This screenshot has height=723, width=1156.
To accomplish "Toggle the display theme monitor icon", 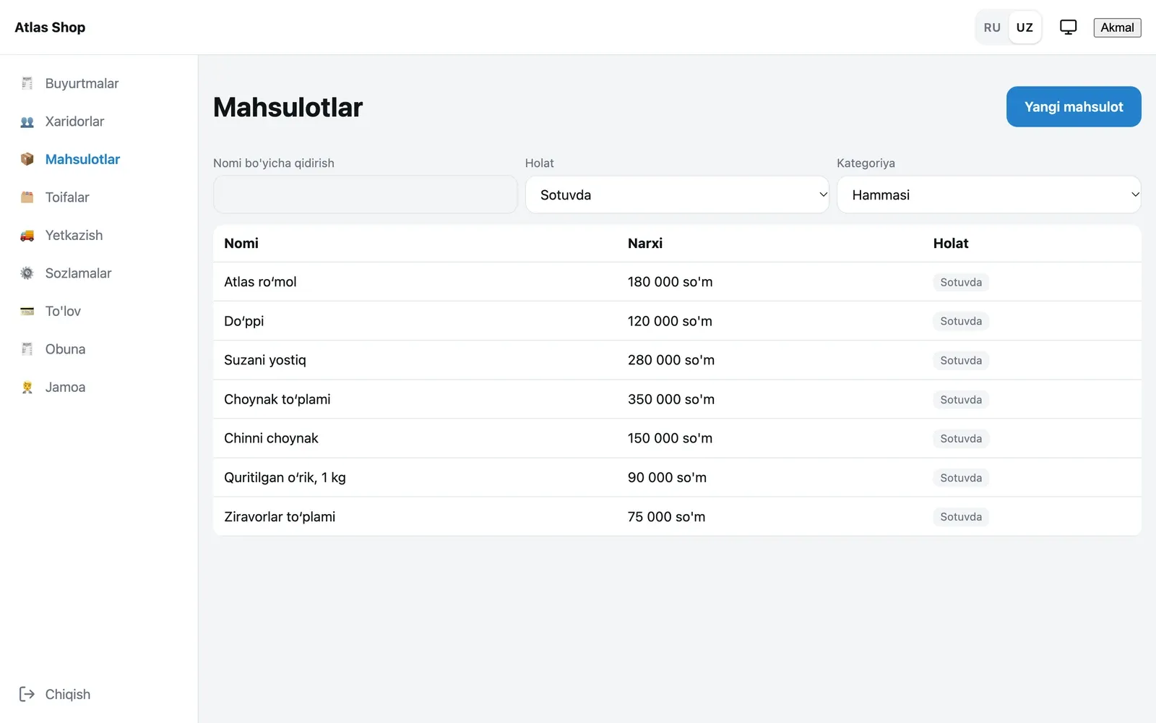I will [1068, 27].
